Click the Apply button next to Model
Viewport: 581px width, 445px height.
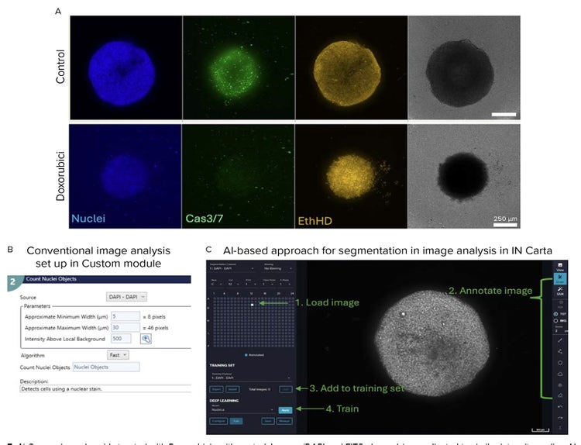pos(285,410)
